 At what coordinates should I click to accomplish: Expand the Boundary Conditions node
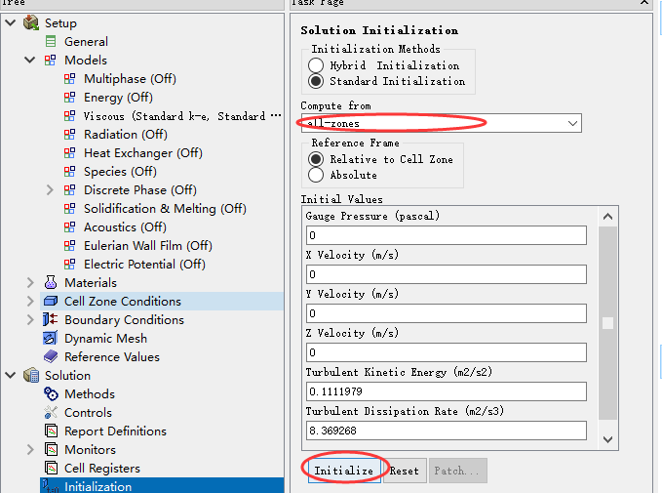coord(30,319)
